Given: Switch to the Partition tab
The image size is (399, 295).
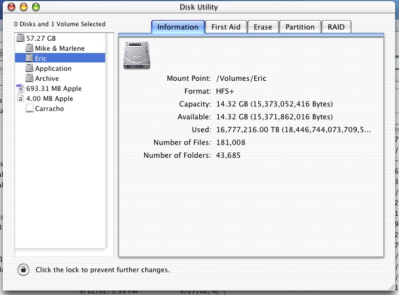Looking at the screenshot, I should [x=300, y=27].
